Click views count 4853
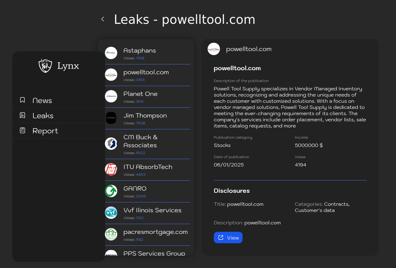The height and width of the screenshot is (268, 396). tap(141, 175)
